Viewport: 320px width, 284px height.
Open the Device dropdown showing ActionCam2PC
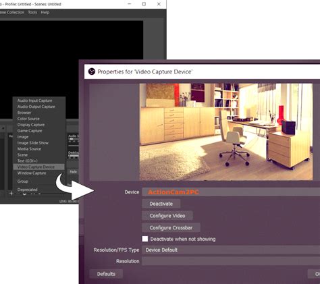tap(231, 192)
